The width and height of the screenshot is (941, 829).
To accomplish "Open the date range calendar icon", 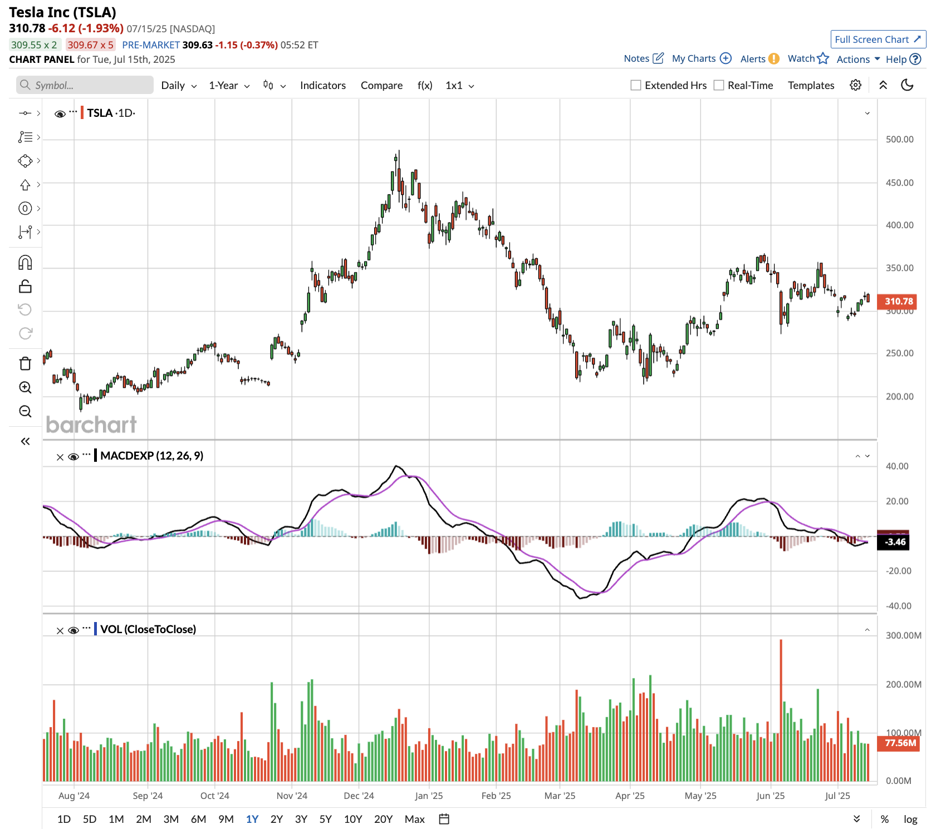I will tap(444, 819).
